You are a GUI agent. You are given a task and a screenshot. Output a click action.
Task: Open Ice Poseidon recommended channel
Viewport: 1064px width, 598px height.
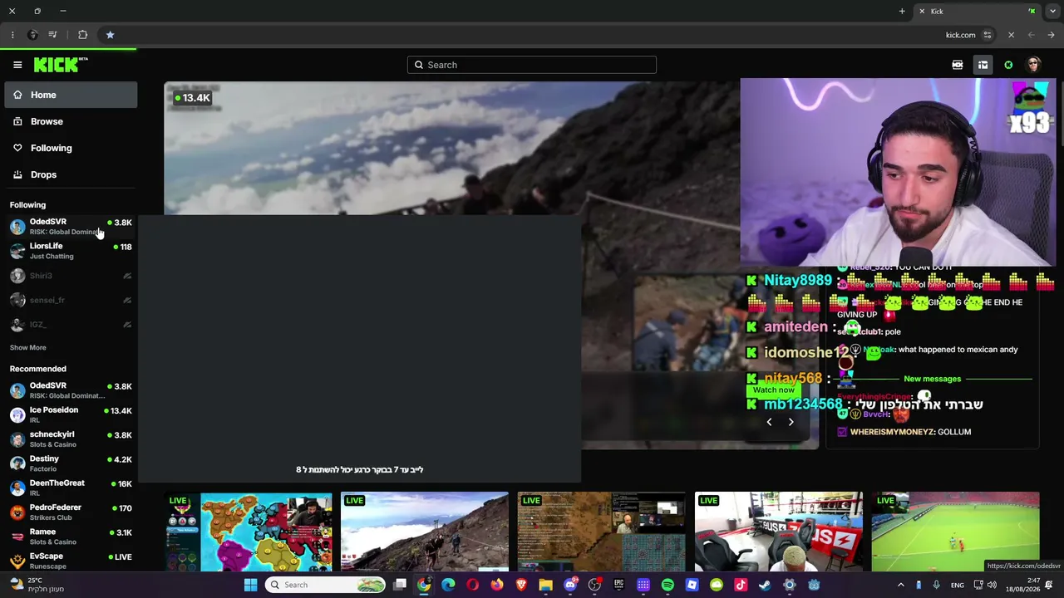pos(71,414)
